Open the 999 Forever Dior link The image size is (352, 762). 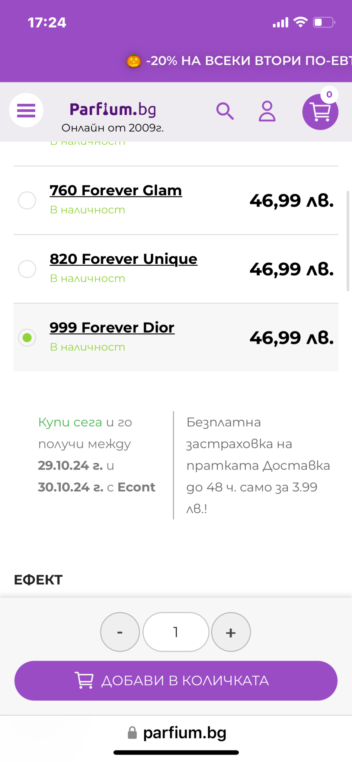coord(112,327)
